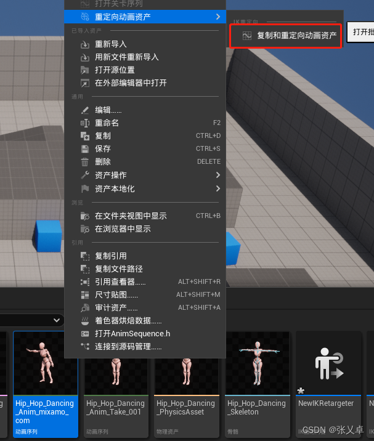Open 审计资产...... entry

[145, 308]
